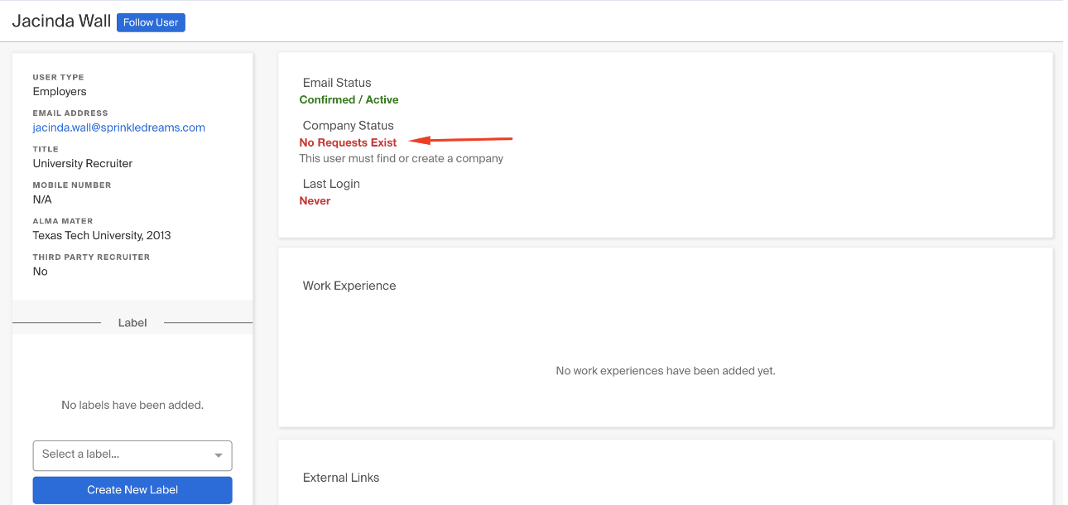The width and height of the screenshot is (1068, 505).
Task: Click the Label section divider heading
Action: coord(132,323)
